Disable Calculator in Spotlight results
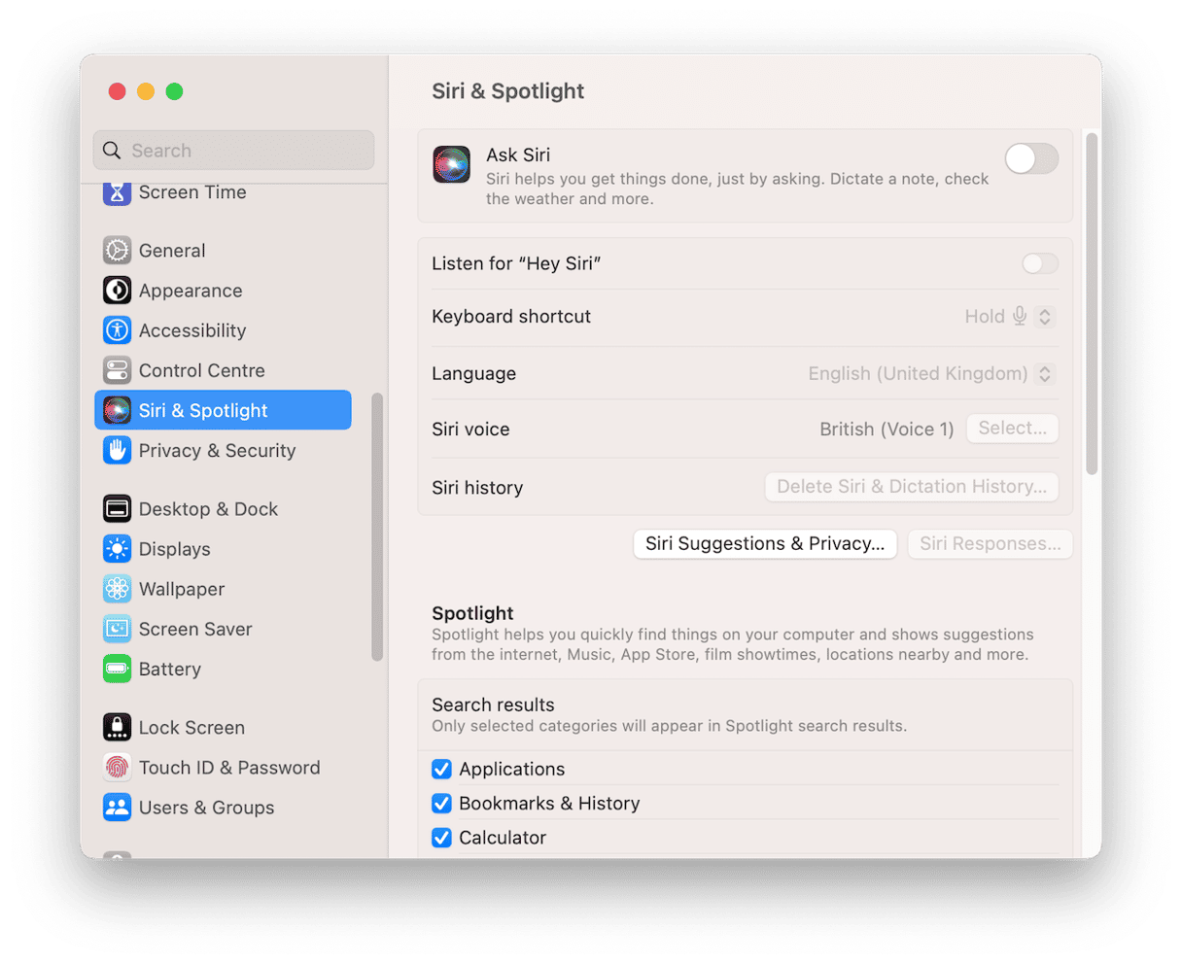Viewport: 1182px width, 964px height. [x=442, y=837]
